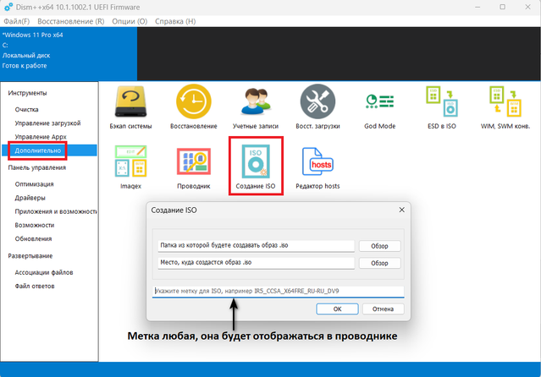Minimize the Dism++ window

click(478, 7)
